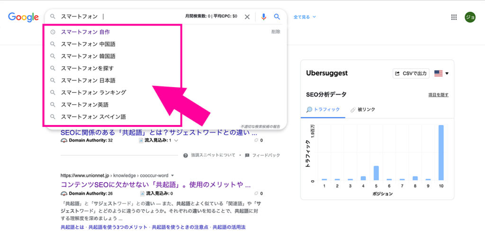The height and width of the screenshot is (239, 485).
Task: Click the Domain Authority: 26 gauge icon
Action: (64, 194)
